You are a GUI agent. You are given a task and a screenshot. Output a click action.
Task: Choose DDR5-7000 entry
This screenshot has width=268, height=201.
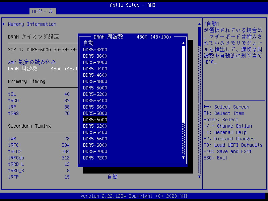click(x=95, y=151)
